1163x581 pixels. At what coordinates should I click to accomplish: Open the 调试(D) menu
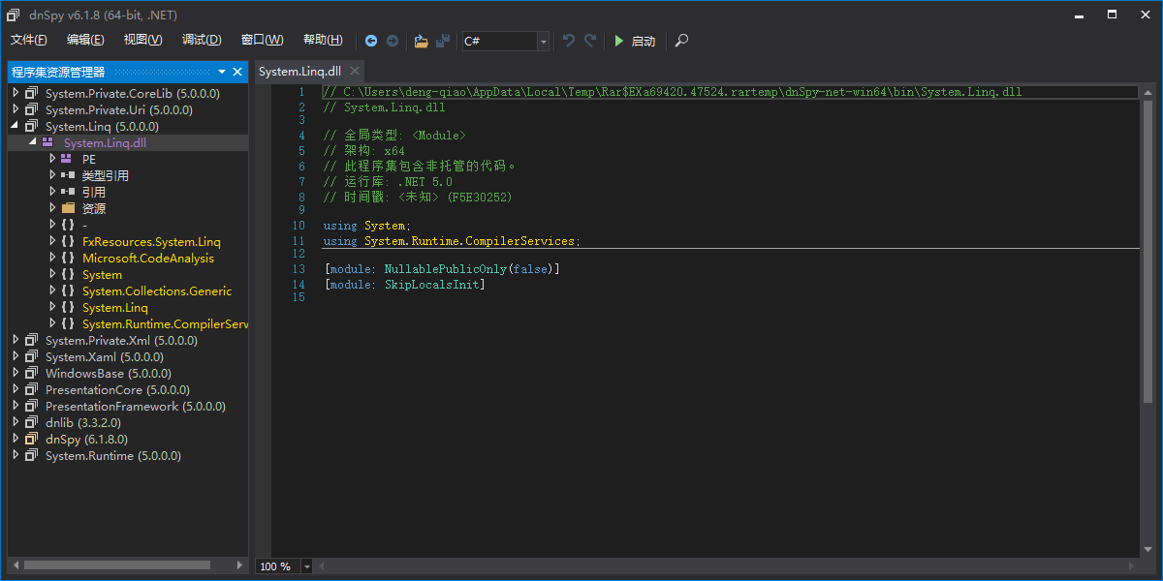202,40
